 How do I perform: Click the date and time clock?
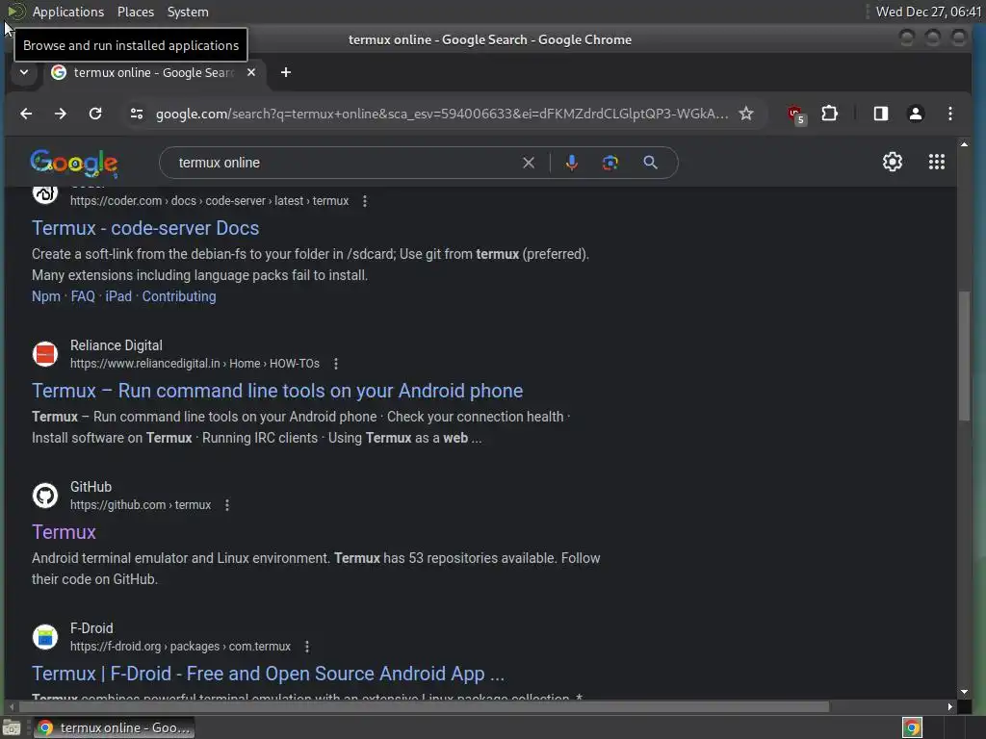click(928, 12)
